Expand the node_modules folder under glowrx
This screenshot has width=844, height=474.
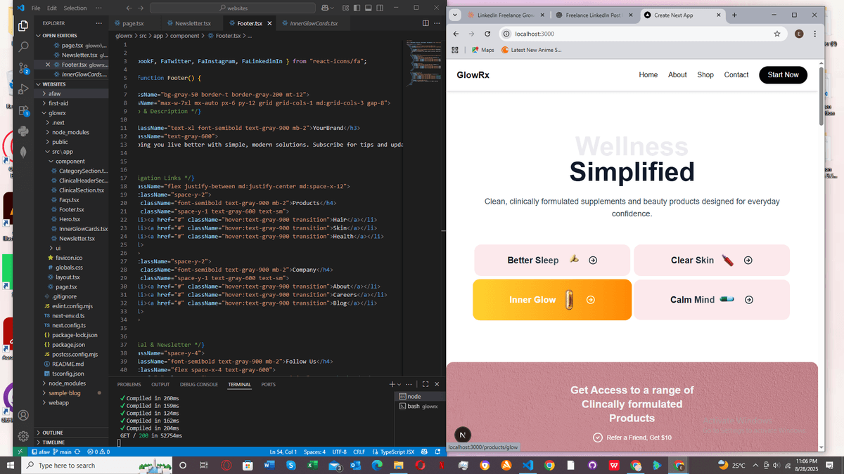70,132
